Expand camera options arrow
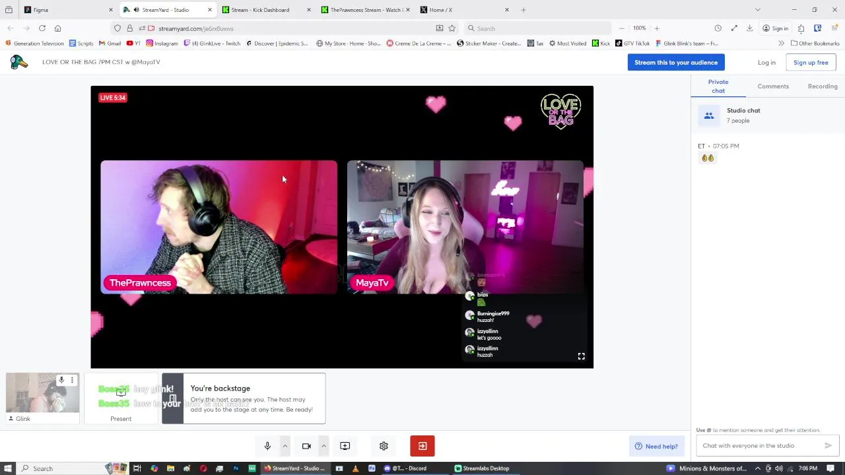845x475 pixels. [x=323, y=446]
